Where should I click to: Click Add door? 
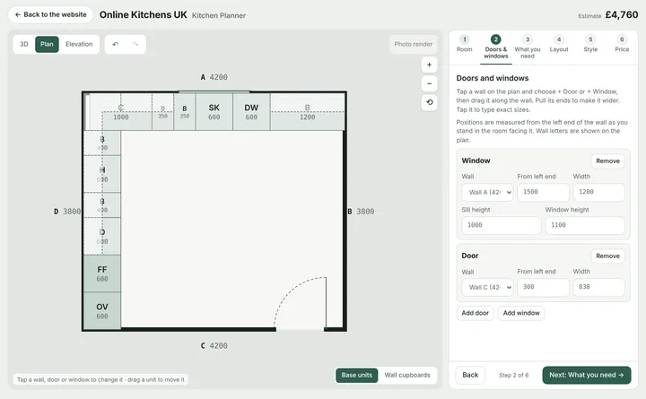475,313
